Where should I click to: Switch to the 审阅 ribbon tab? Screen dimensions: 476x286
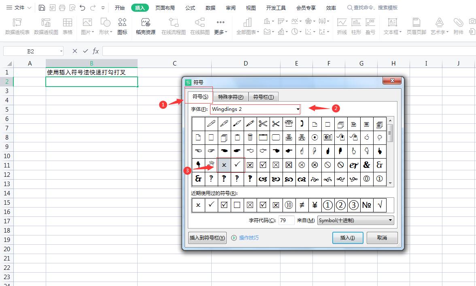point(230,8)
